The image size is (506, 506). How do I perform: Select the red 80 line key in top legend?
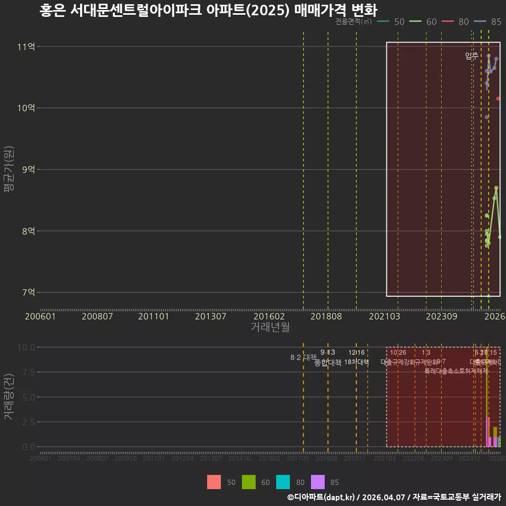coord(447,22)
